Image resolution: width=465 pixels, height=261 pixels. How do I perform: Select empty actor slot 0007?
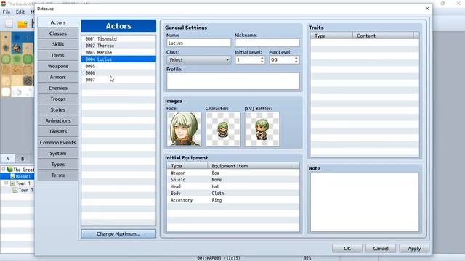(118, 80)
